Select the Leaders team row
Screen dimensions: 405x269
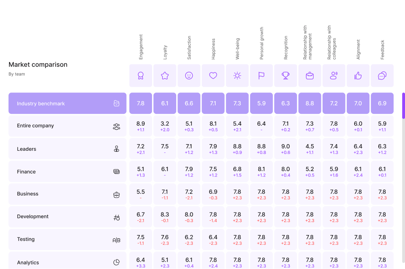coord(68,149)
